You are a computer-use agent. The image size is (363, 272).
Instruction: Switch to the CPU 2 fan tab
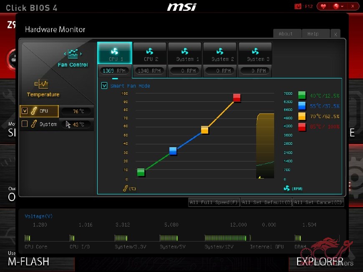[x=149, y=53]
